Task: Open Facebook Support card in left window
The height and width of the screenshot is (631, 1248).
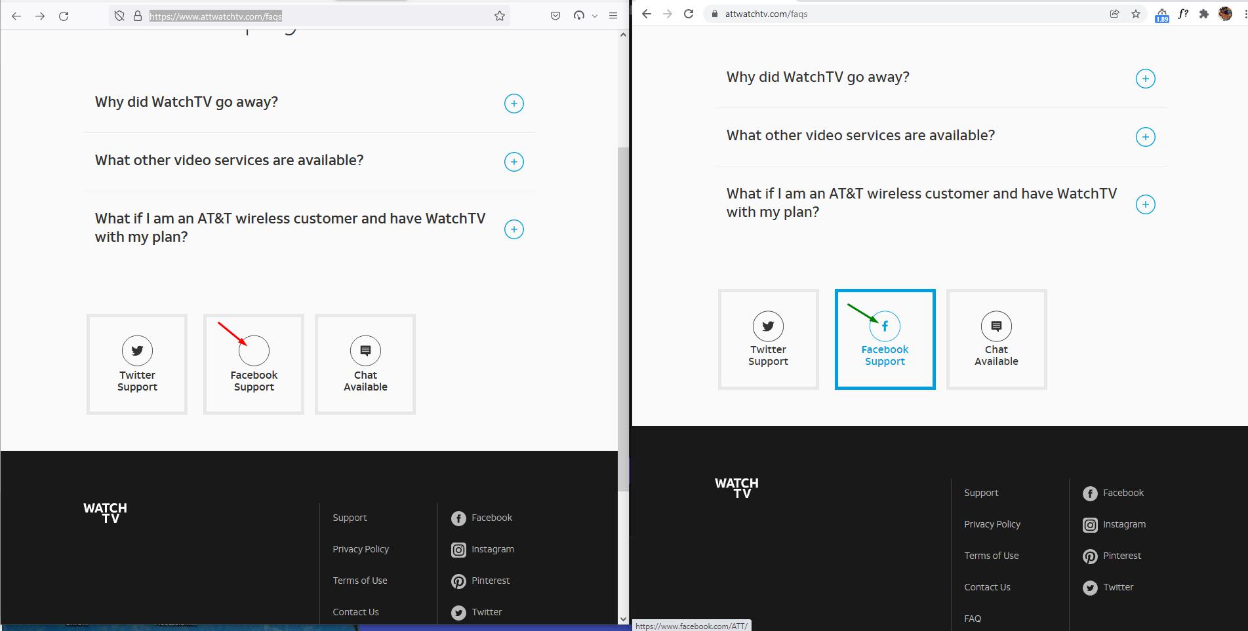Action: [254, 364]
